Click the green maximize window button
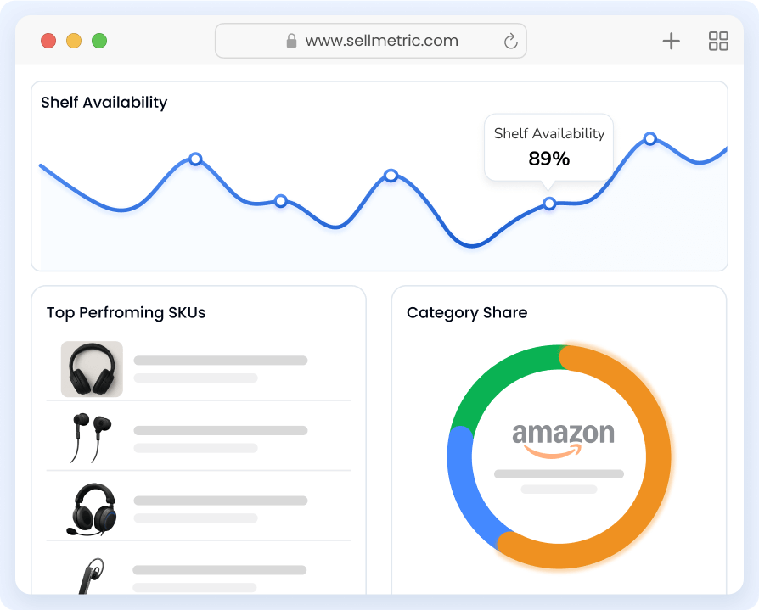Image resolution: width=759 pixels, height=610 pixels. (99, 41)
